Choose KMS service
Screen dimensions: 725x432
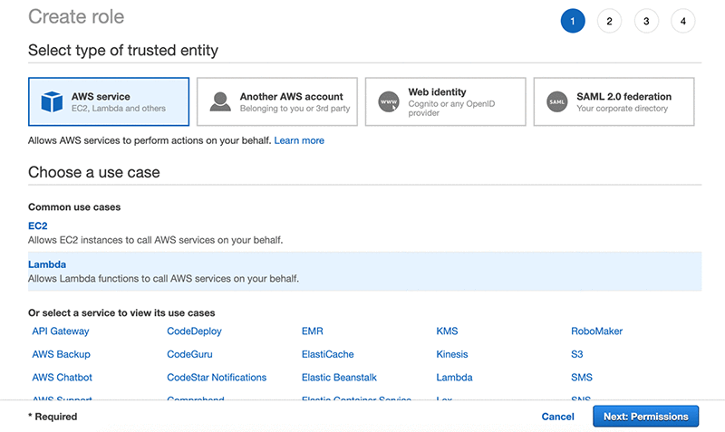(x=447, y=331)
